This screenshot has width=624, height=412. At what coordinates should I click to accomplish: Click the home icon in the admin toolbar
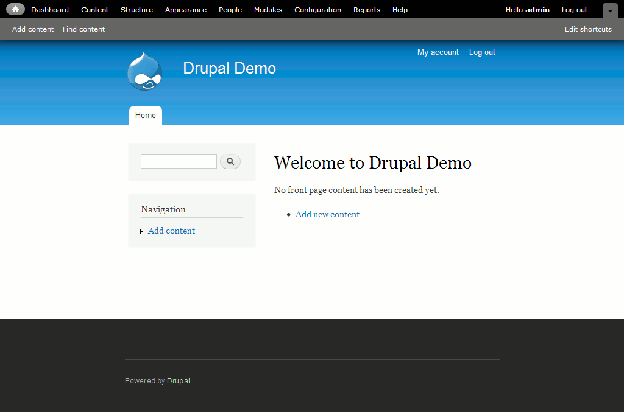pos(15,9)
